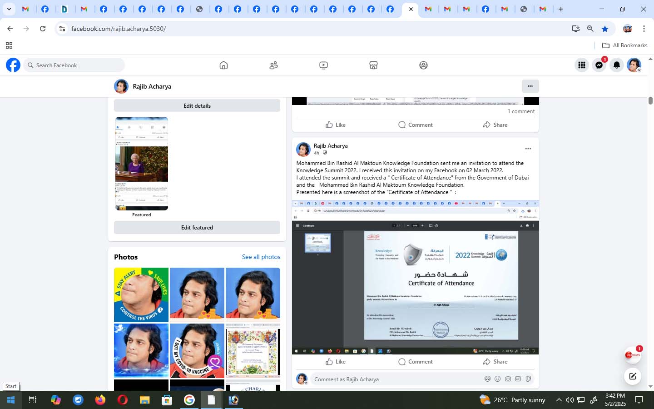Image resolution: width=654 pixels, height=409 pixels.
Task: Open the See all photos link
Action: pyautogui.click(x=261, y=257)
